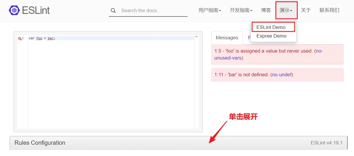Image resolution: width=354 pixels, height=156 pixels.
Task: Click the red marker in editor overview ruler
Action: click(197, 37)
